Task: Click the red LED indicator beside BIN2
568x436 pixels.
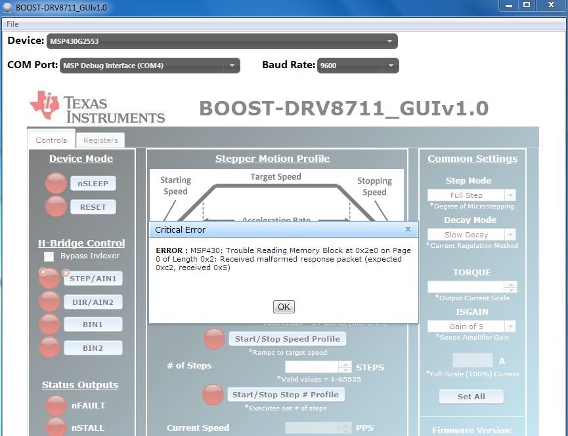Action: click(x=50, y=347)
